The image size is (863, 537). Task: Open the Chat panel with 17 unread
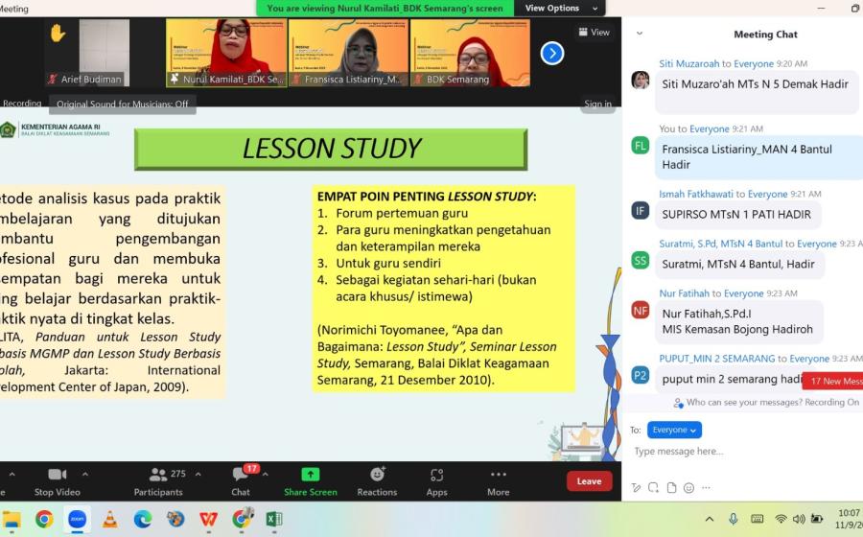[x=241, y=480]
